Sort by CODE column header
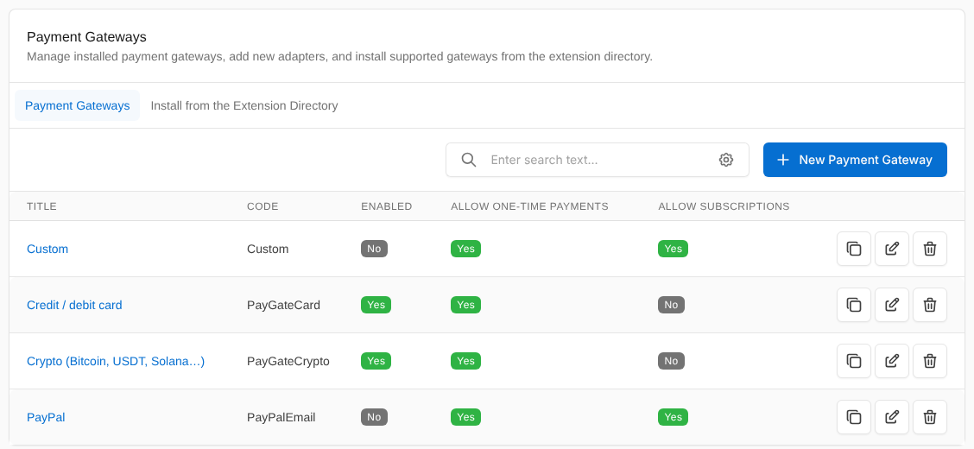Viewport: 974px width, 449px height. click(262, 206)
